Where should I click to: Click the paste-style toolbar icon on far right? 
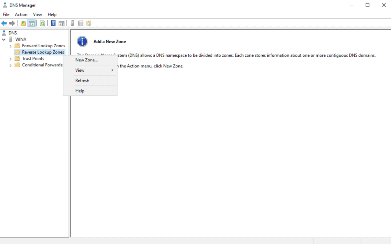[x=89, y=23]
